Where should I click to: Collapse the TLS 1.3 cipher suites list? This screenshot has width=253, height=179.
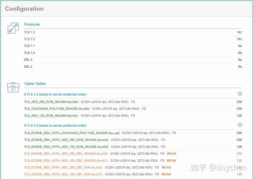[240, 94]
